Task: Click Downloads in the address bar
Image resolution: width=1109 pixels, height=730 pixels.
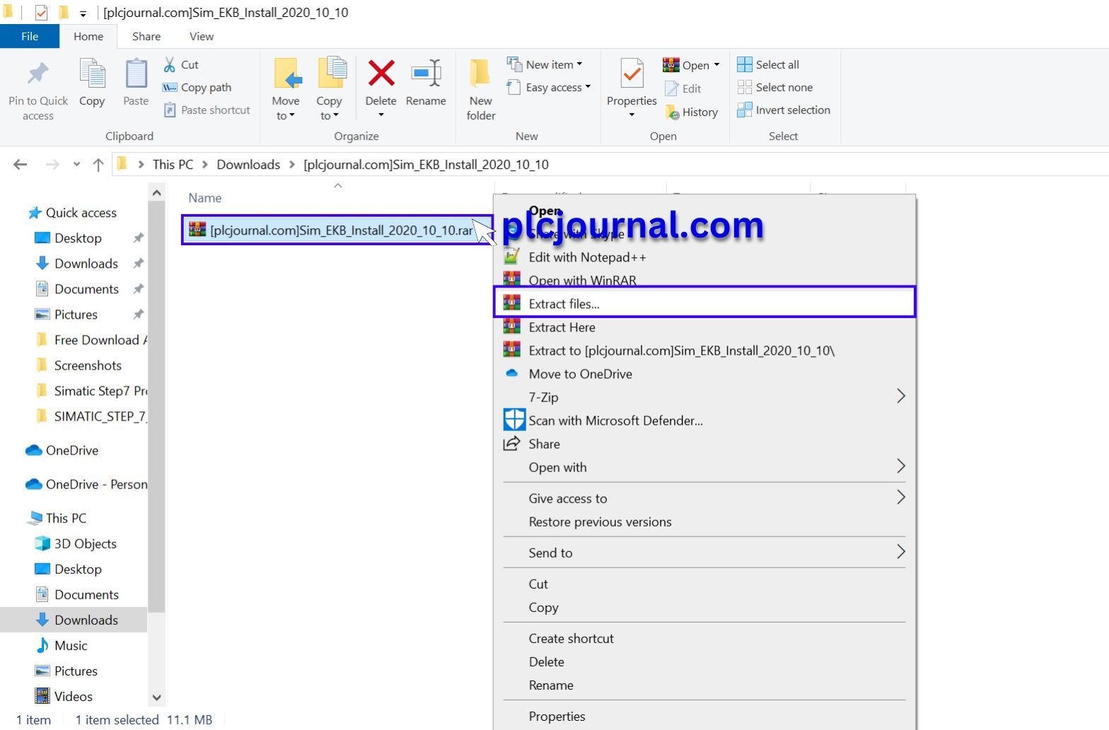Action: point(248,165)
